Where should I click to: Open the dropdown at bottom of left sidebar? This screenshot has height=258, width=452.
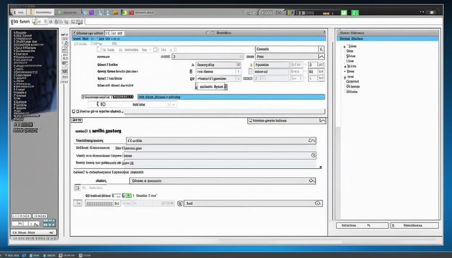pos(33,232)
